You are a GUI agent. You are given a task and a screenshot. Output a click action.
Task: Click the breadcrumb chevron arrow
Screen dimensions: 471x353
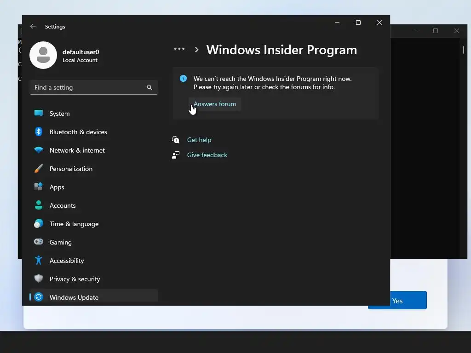196,50
